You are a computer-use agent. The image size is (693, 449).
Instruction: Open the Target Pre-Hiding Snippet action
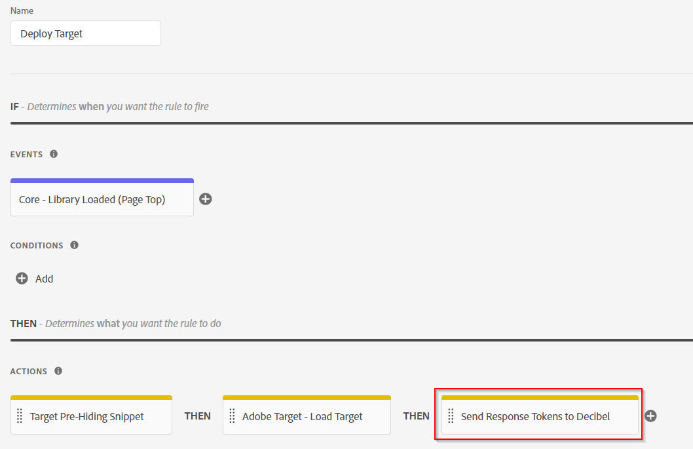91,416
